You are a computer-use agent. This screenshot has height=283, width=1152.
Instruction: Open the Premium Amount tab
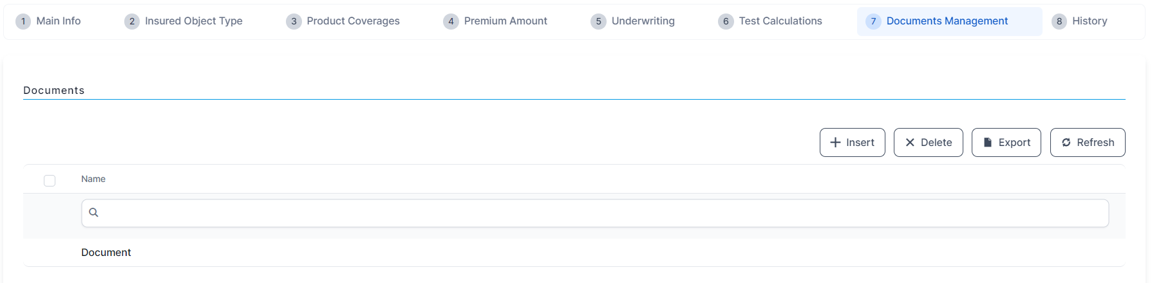505,21
